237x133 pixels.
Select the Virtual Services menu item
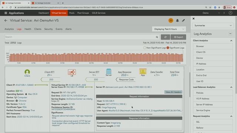pos(59,13)
